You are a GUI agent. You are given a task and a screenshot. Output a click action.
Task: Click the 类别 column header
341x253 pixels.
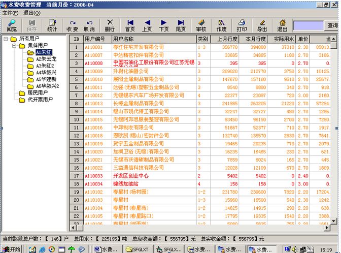click(x=203, y=39)
